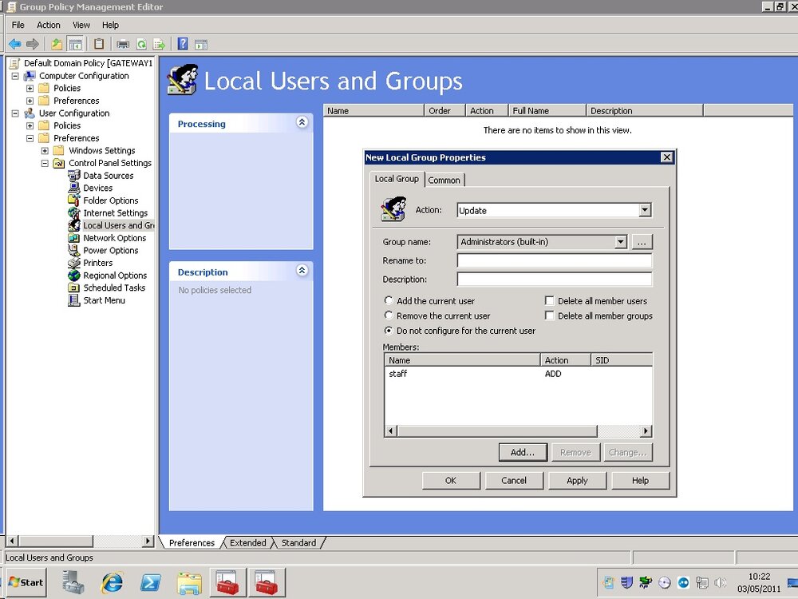Screen dimensions: 798x599
Task: Go back with the blue arrow
Action: click(14, 44)
